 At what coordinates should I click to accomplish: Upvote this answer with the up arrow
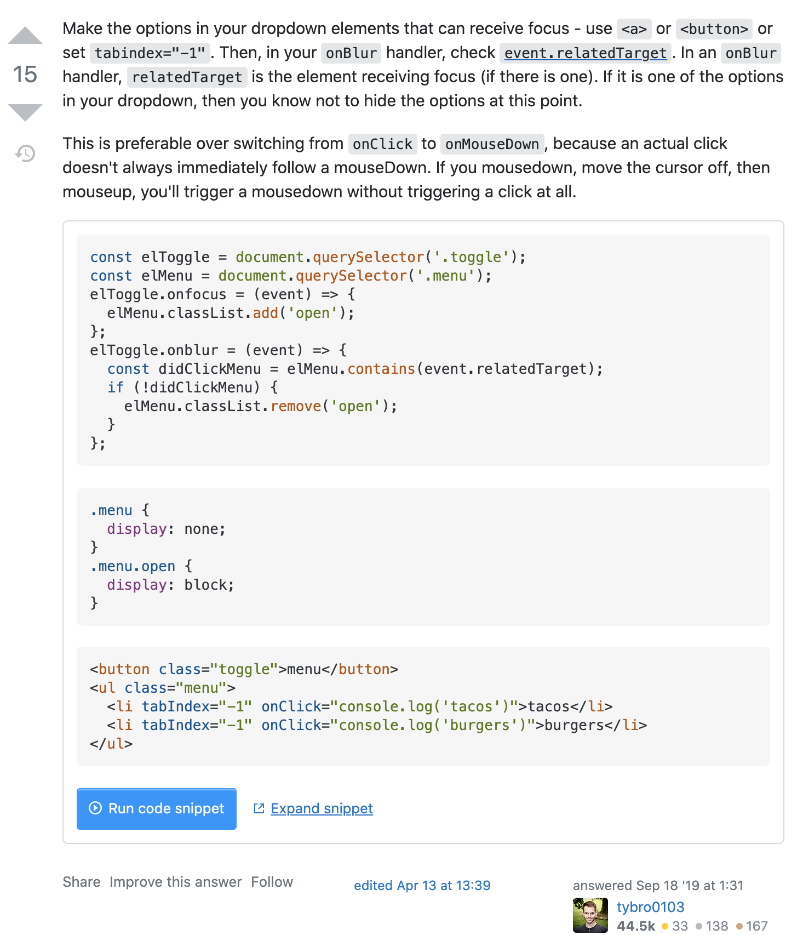click(25, 36)
